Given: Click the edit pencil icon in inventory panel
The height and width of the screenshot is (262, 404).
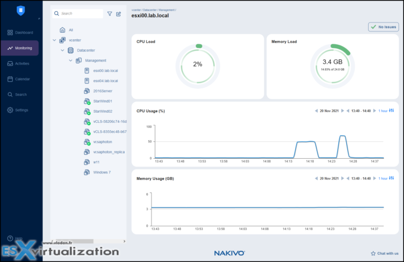Looking at the screenshot, I should point(118,13).
